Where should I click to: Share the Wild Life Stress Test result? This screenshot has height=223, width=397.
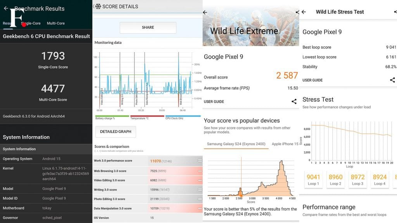tap(392, 80)
